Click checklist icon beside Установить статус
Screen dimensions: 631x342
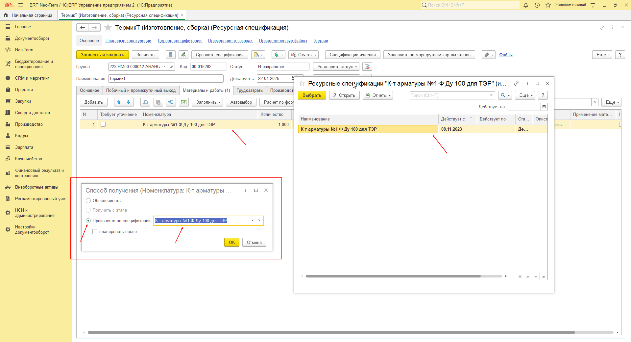pos(367,66)
